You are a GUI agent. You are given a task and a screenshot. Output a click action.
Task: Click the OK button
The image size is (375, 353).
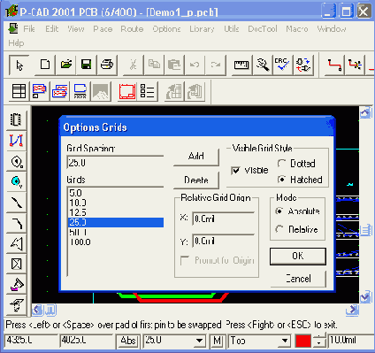coord(298,256)
